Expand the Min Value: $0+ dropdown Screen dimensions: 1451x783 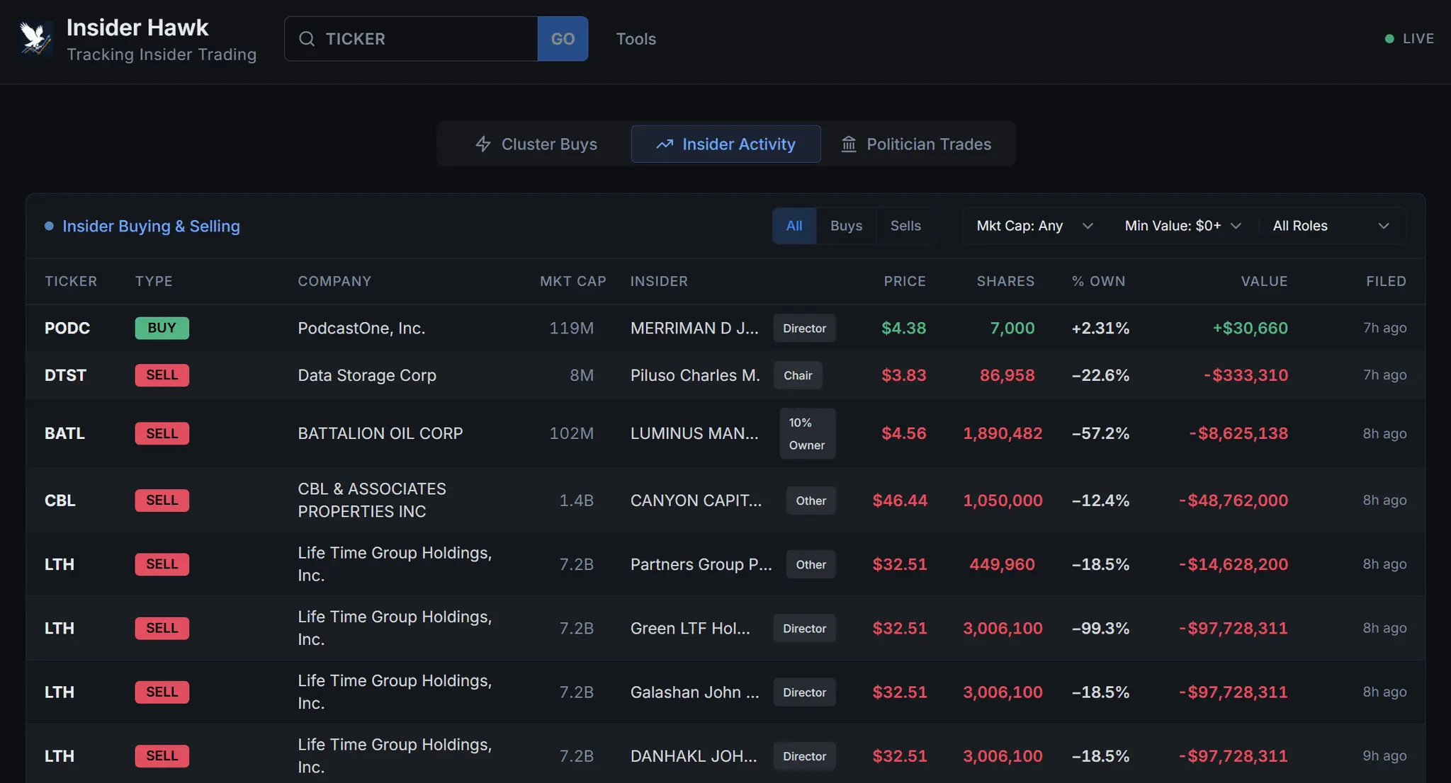point(1183,226)
